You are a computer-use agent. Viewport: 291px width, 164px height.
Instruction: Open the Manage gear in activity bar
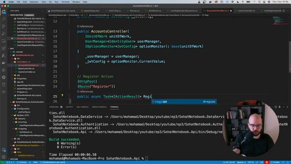pos(4,157)
